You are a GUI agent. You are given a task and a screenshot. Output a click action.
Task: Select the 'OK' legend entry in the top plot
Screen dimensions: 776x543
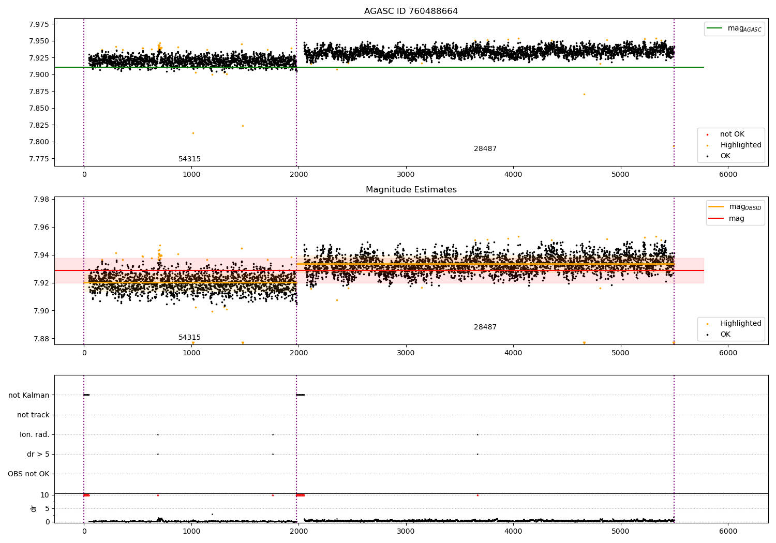(x=725, y=156)
